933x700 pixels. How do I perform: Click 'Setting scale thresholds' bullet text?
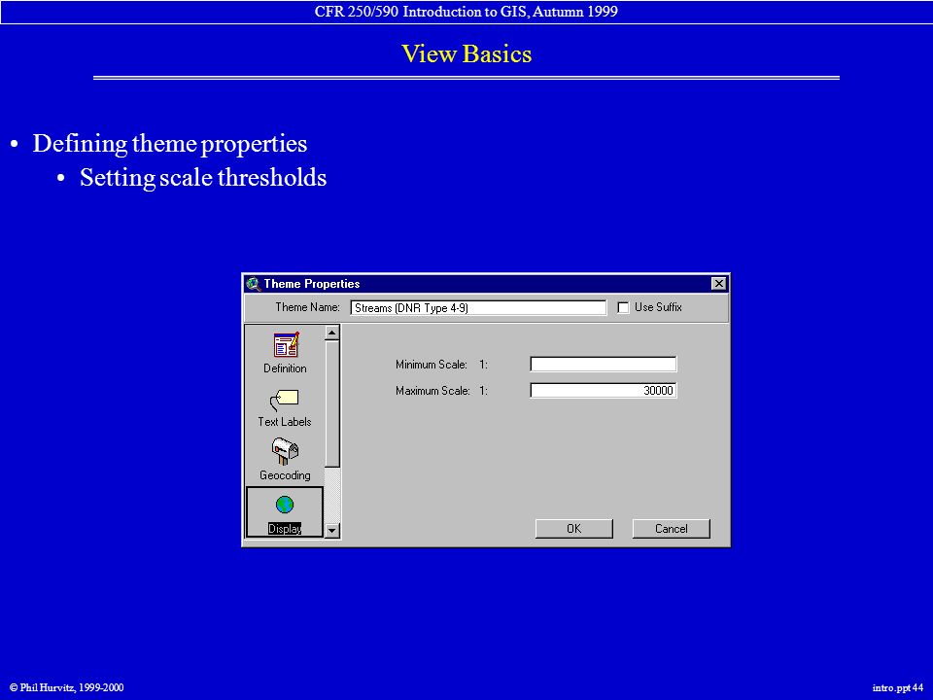click(203, 178)
